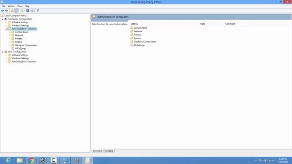Sort by the State column header
Viewport: 292px width, 164px height.
tap(203, 24)
